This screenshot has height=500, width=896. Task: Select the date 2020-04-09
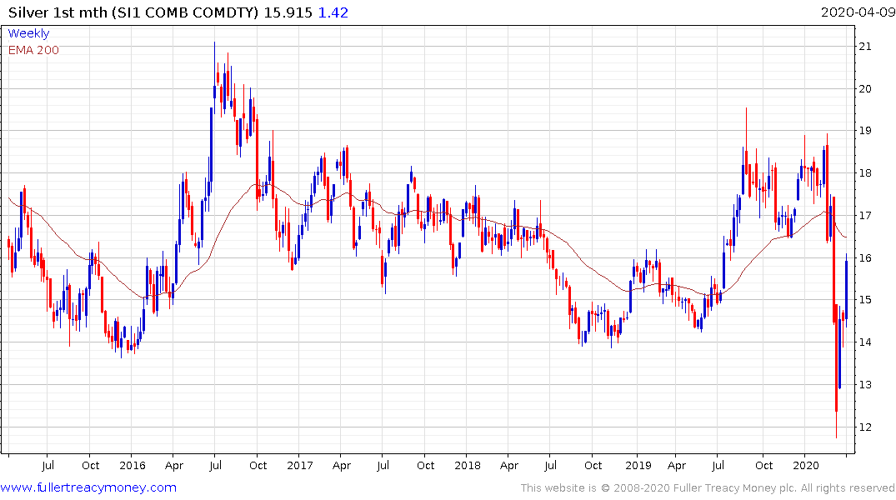tap(858, 12)
